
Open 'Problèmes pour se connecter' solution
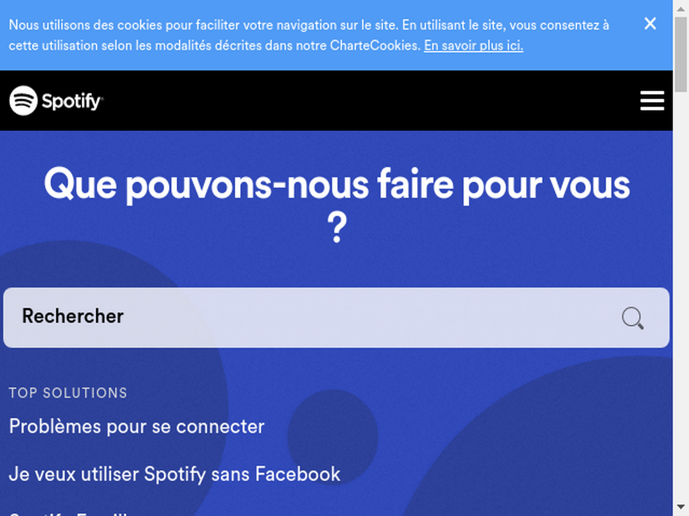137,427
